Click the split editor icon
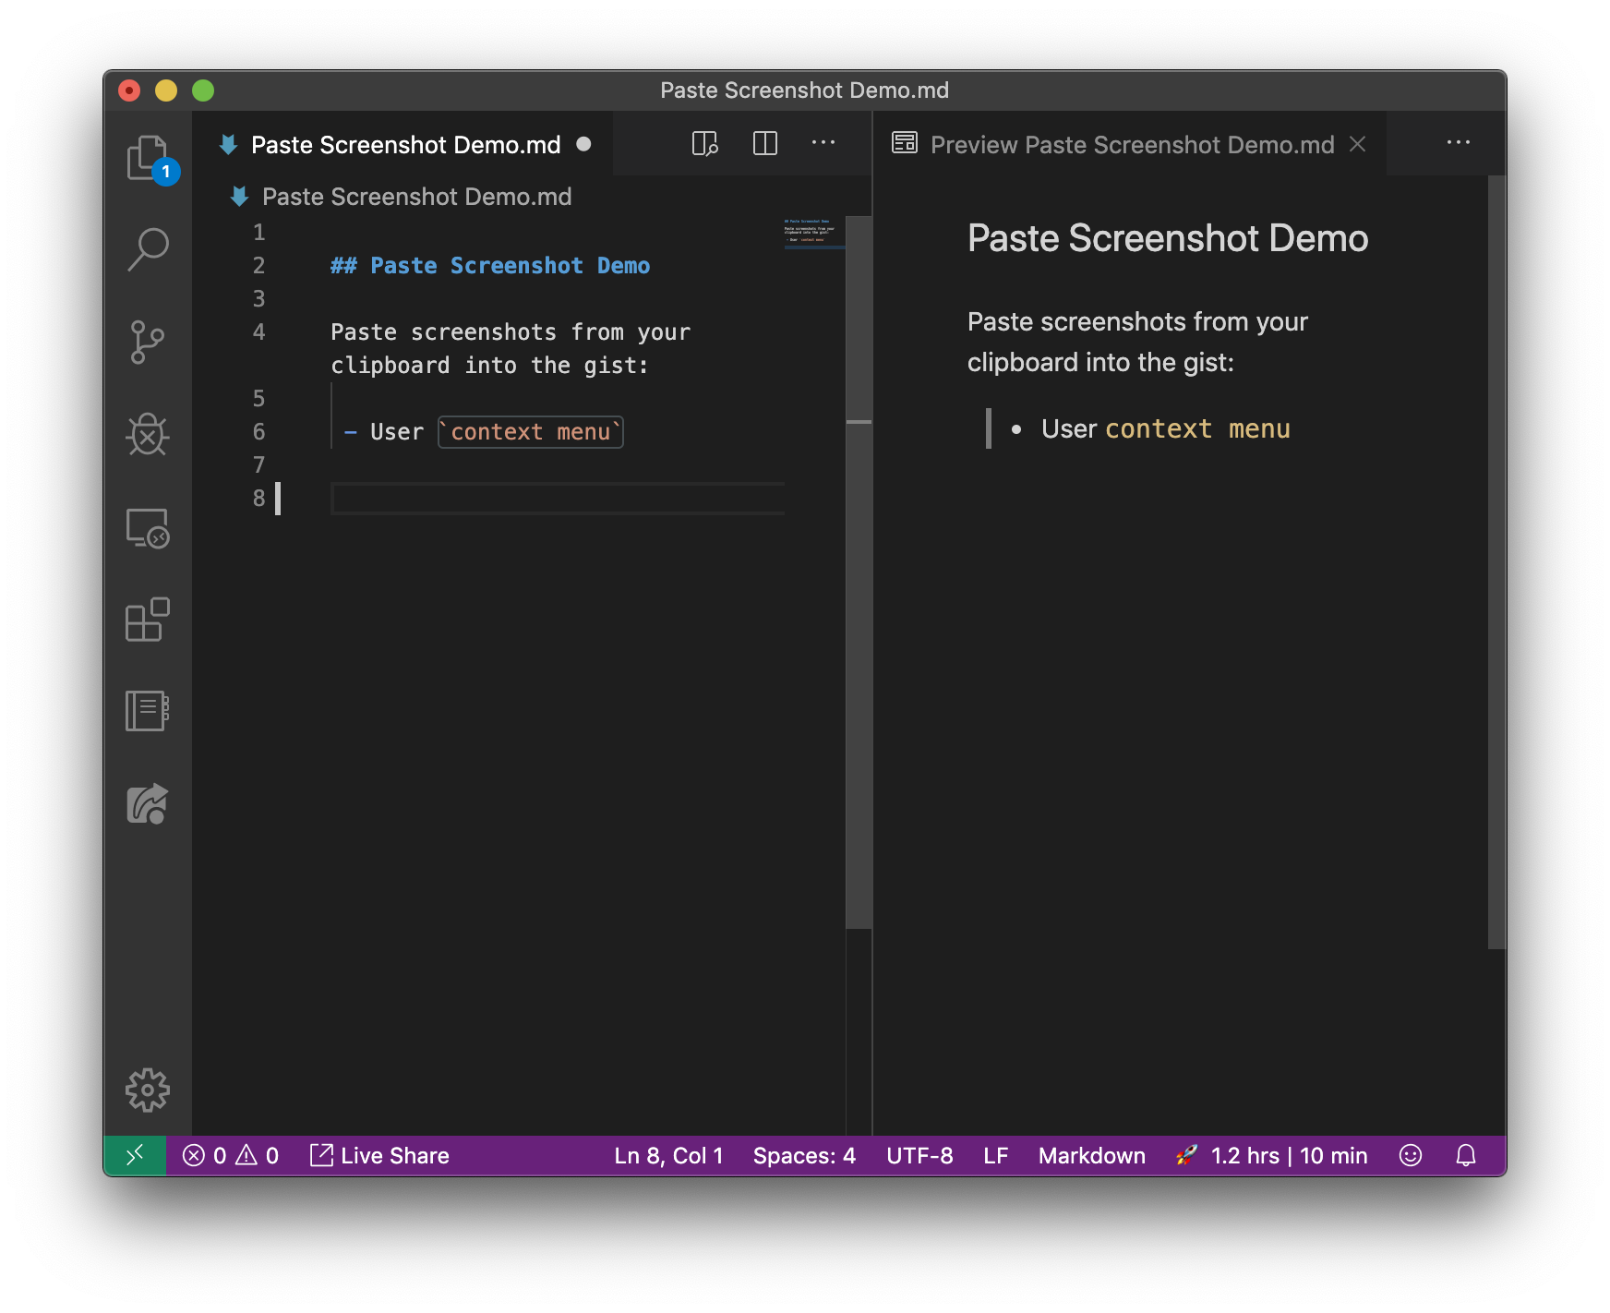The image size is (1610, 1313). pos(765,144)
